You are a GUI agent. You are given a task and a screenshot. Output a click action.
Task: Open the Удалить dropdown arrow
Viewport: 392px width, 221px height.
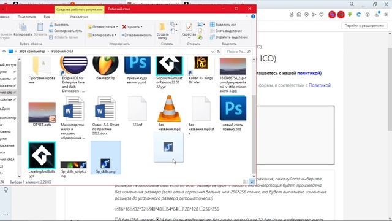141,27
